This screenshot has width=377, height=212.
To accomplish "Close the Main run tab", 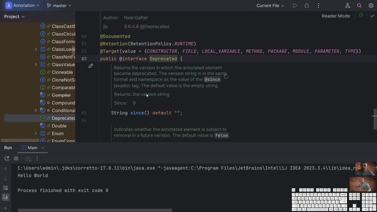I will tap(43, 148).
